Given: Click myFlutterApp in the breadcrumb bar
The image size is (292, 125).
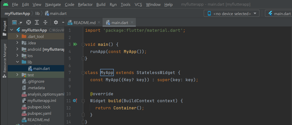Looking at the screenshot, I should (x=17, y=14).
